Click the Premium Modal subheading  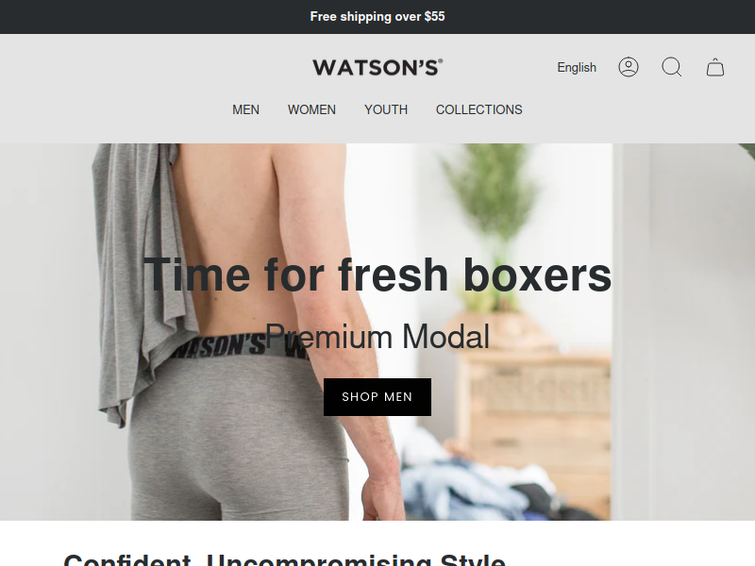pyautogui.click(x=377, y=337)
